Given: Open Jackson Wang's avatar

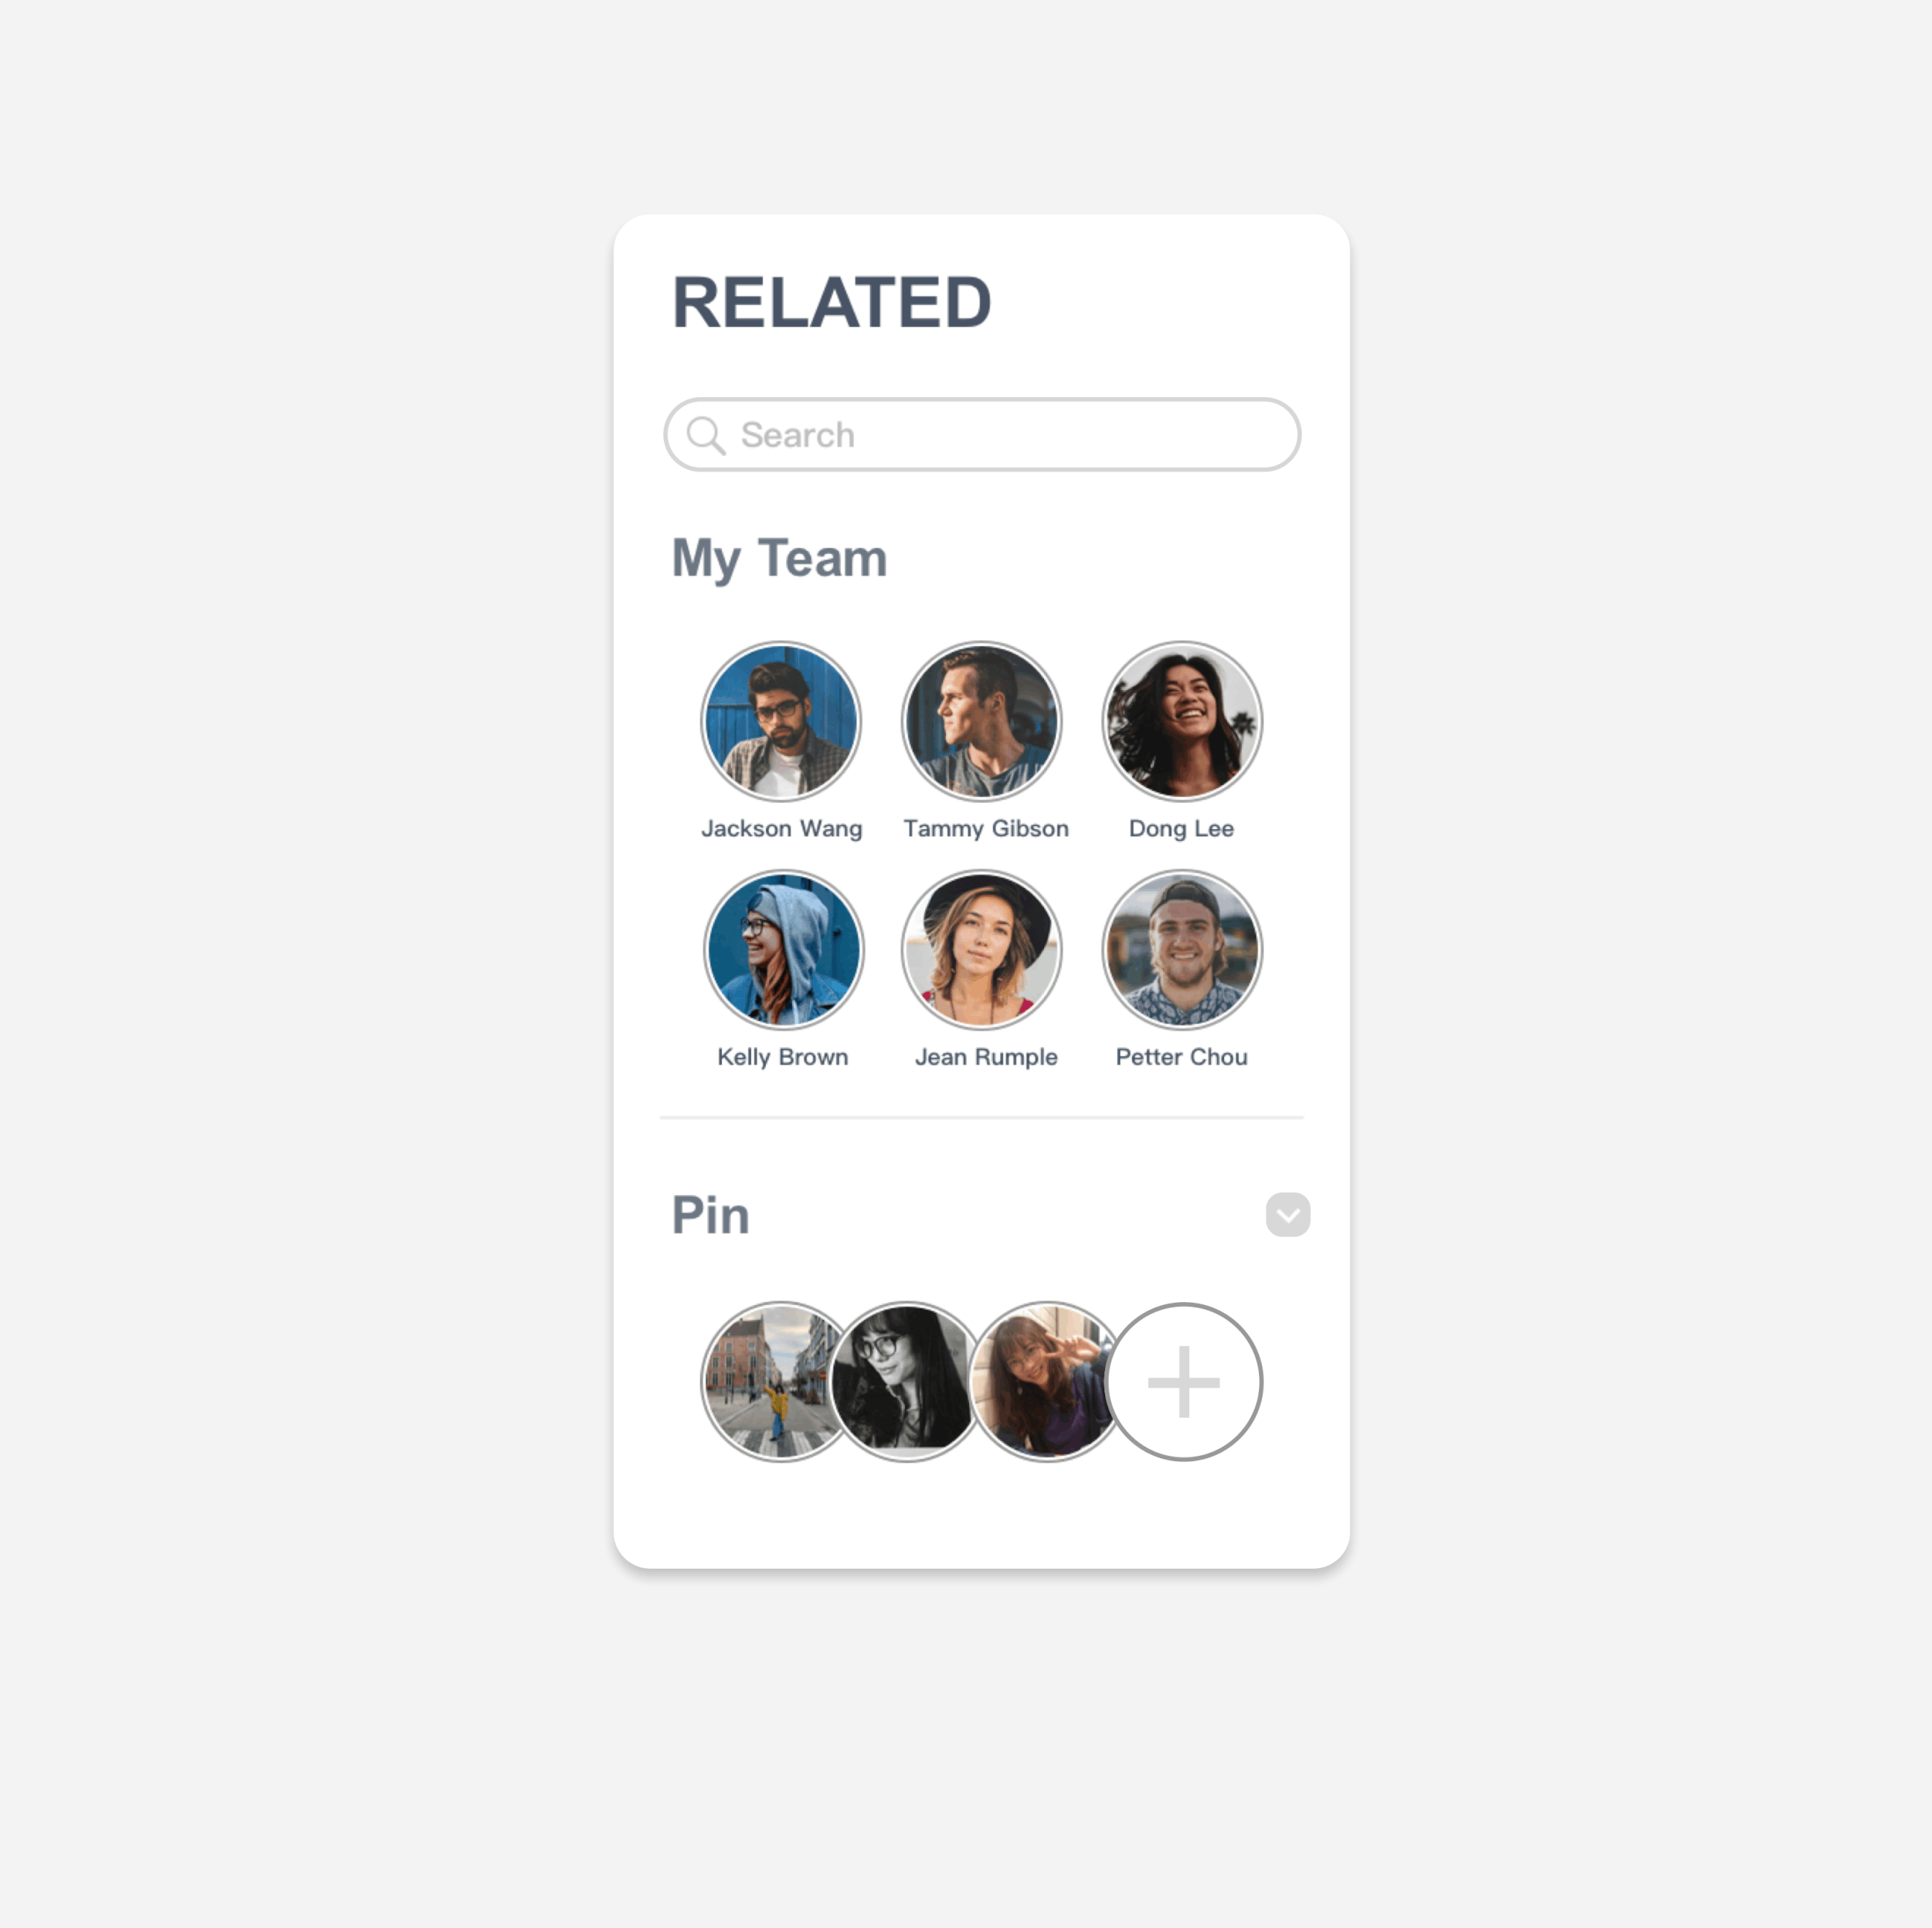Looking at the screenshot, I should 781,721.
